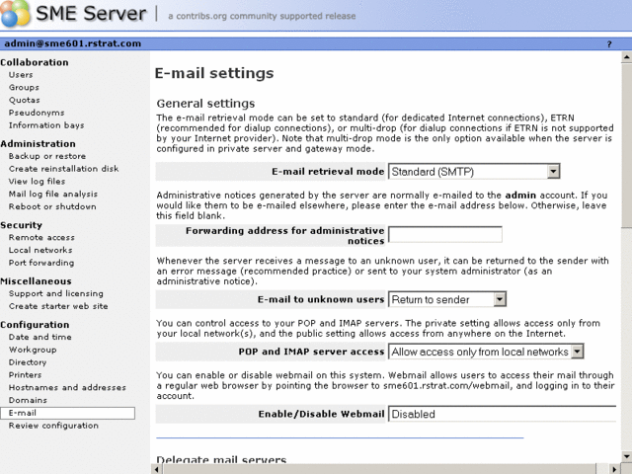Select Create starter web site

58,306
